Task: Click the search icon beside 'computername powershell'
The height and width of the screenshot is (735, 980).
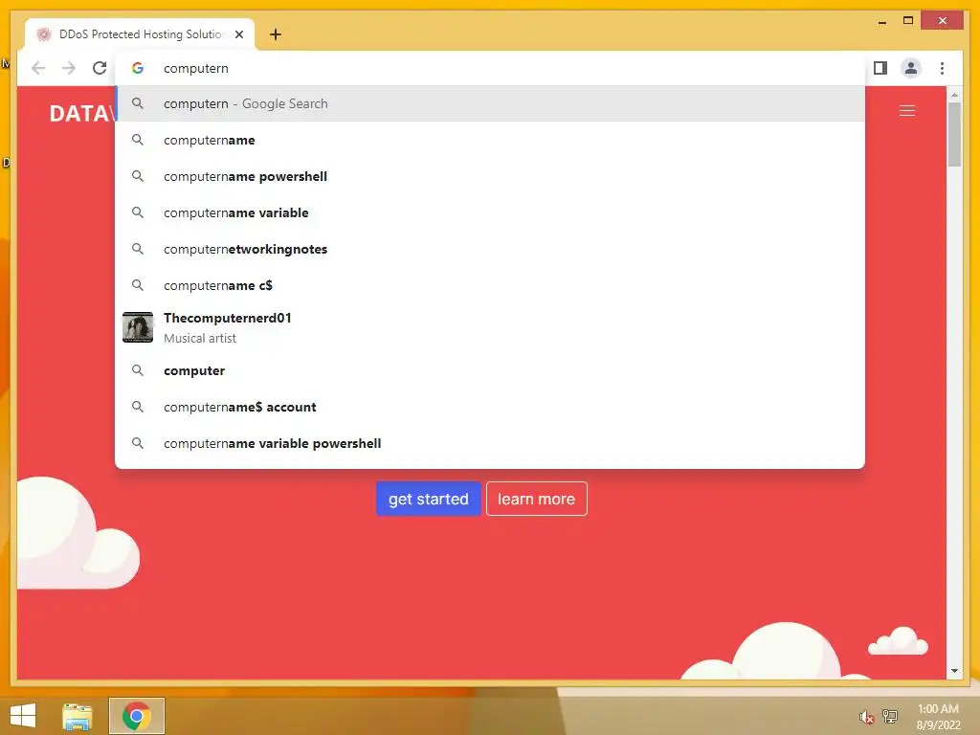Action: 138,176
